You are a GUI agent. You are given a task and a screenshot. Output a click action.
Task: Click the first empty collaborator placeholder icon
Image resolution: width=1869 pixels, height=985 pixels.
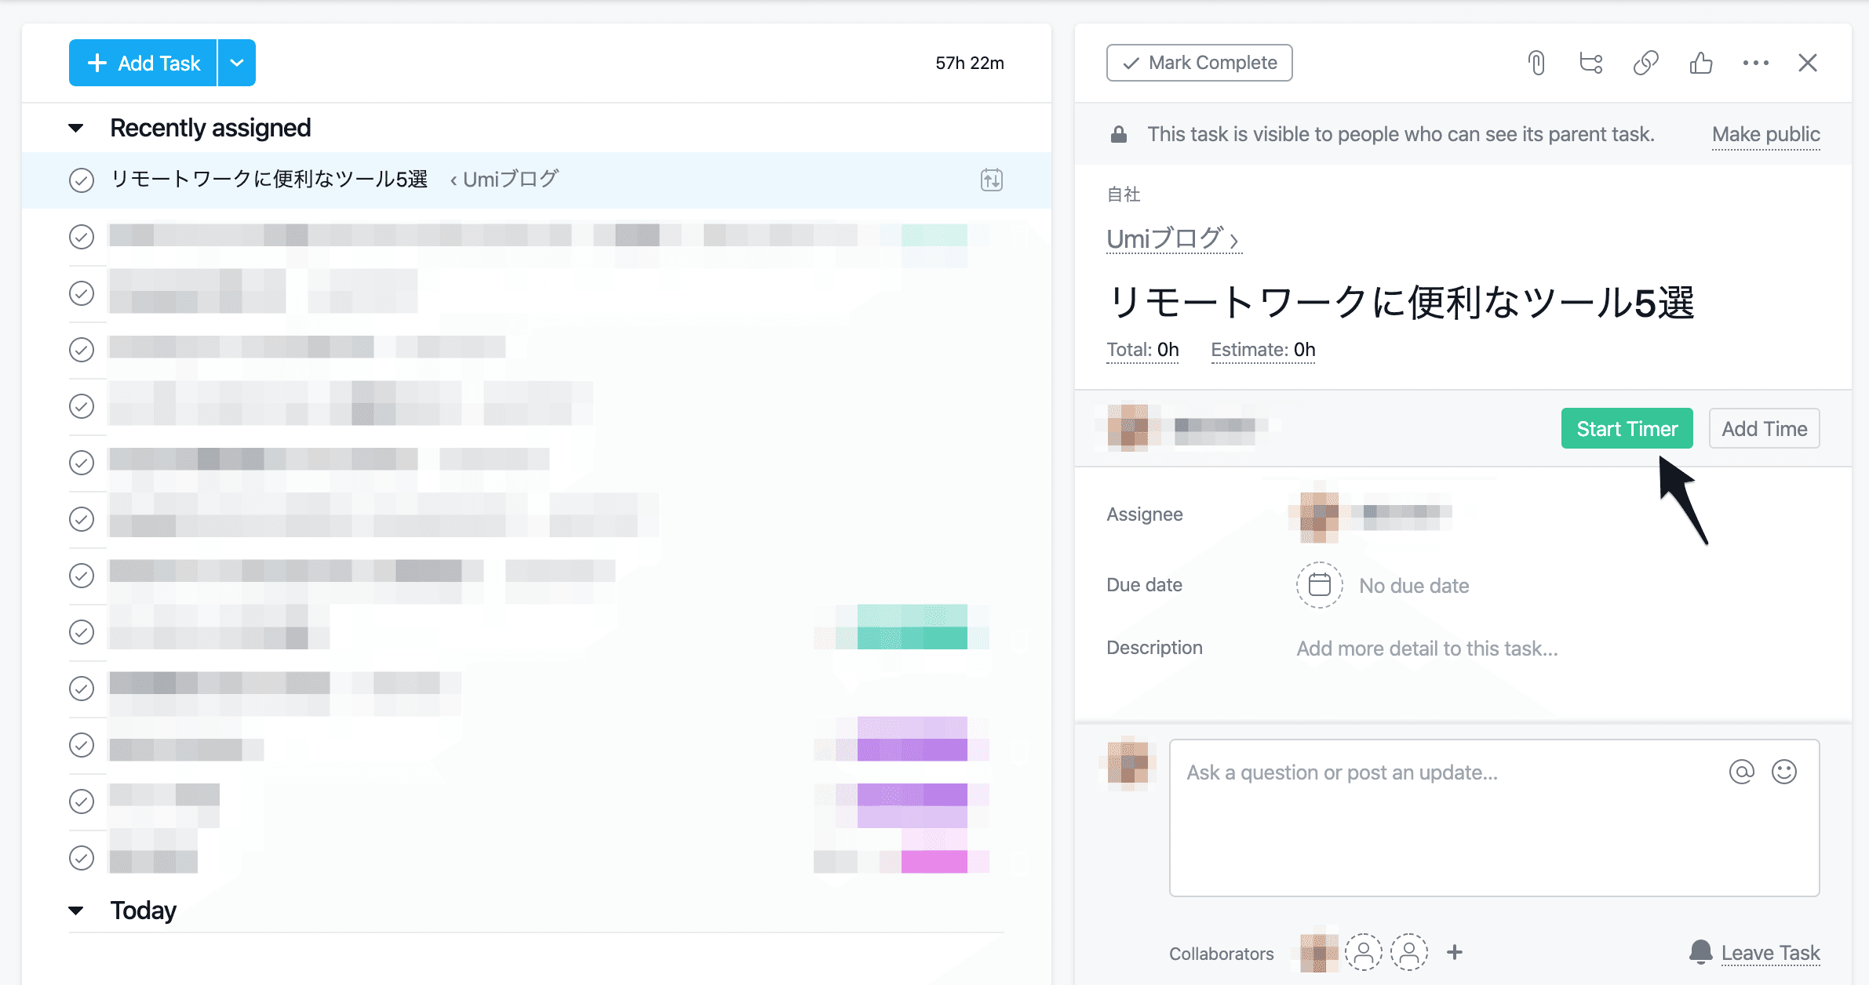coord(1364,952)
